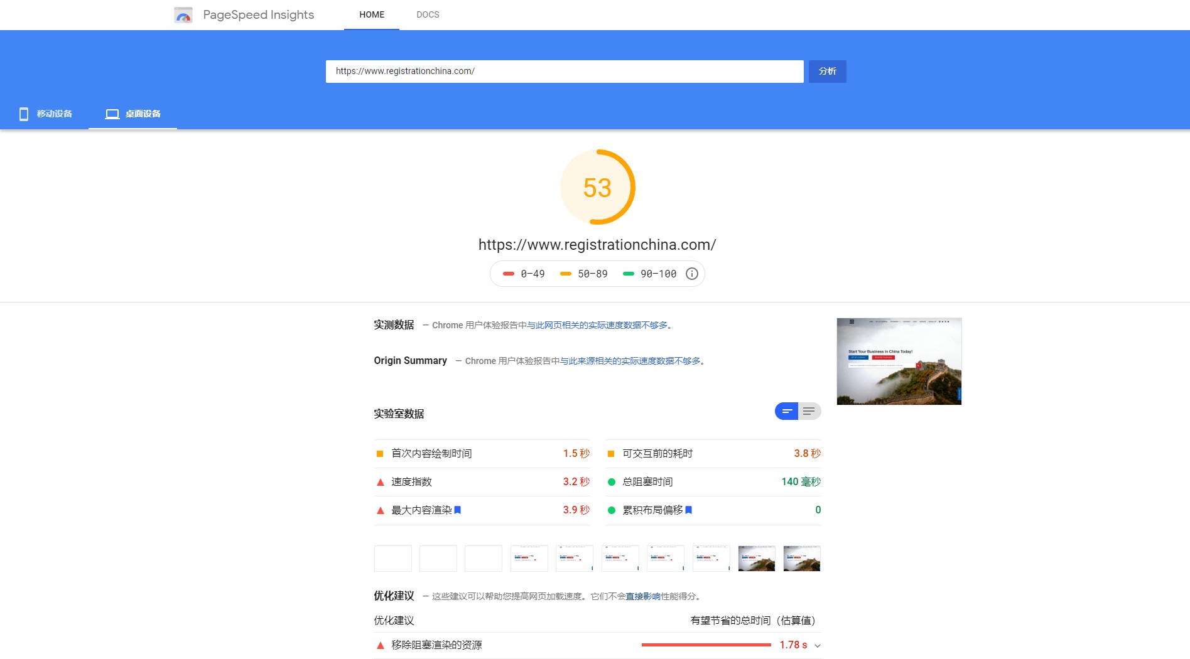Click the last filmstrip frame thumbnail
This screenshot has height=659, width=1190.
pyautogui.click(x=802, y=559)
